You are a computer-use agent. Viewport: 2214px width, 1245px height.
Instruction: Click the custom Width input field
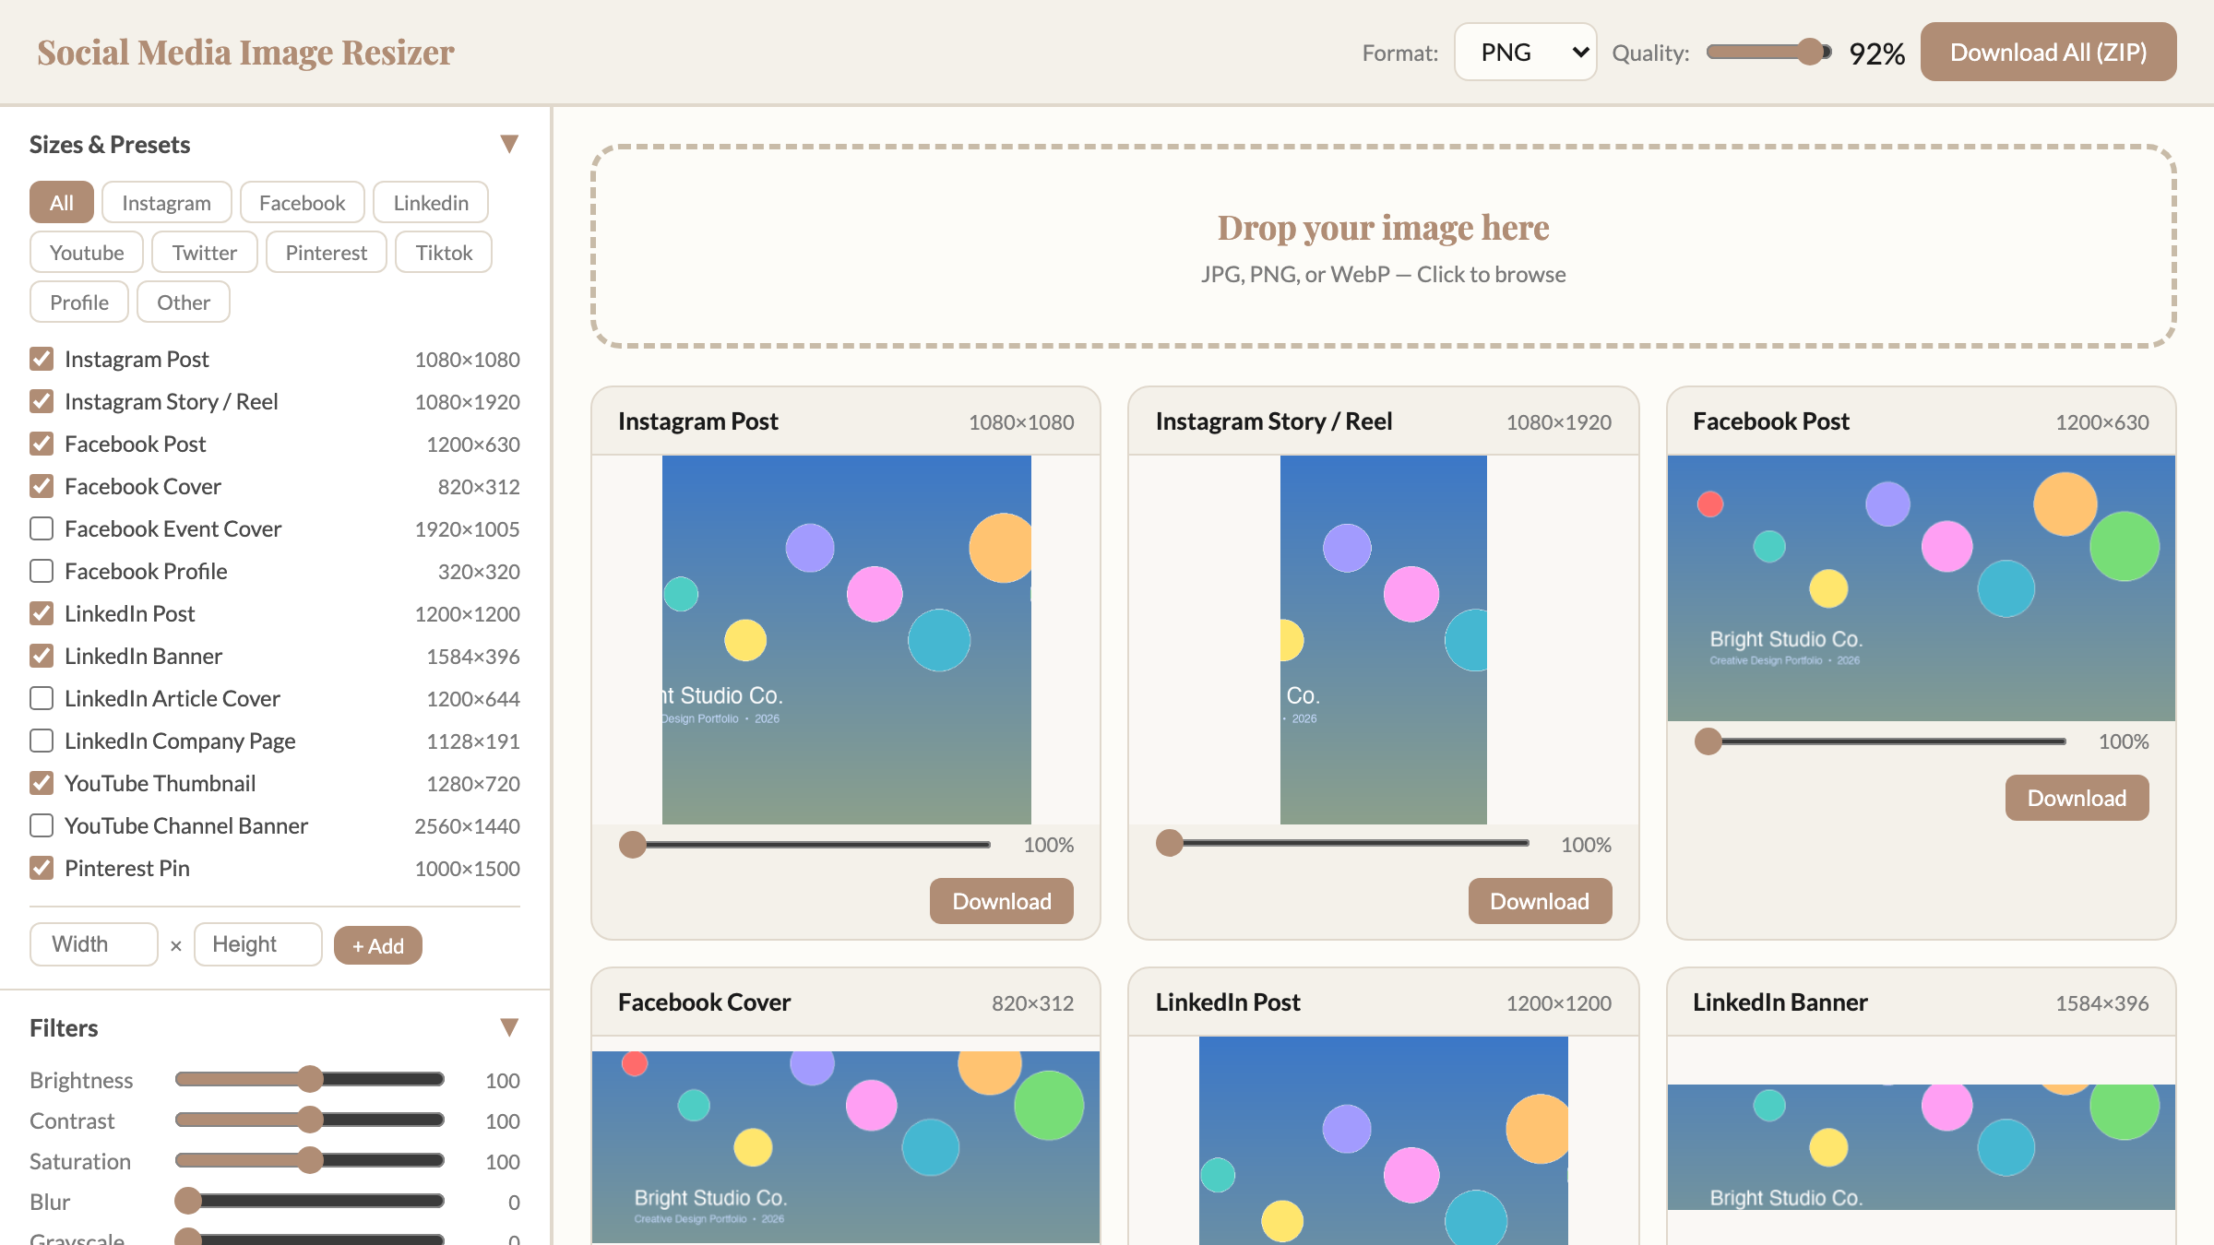pyautogui.click(x=94, y=944)
